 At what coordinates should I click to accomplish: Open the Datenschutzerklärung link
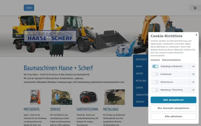(171, 60)
